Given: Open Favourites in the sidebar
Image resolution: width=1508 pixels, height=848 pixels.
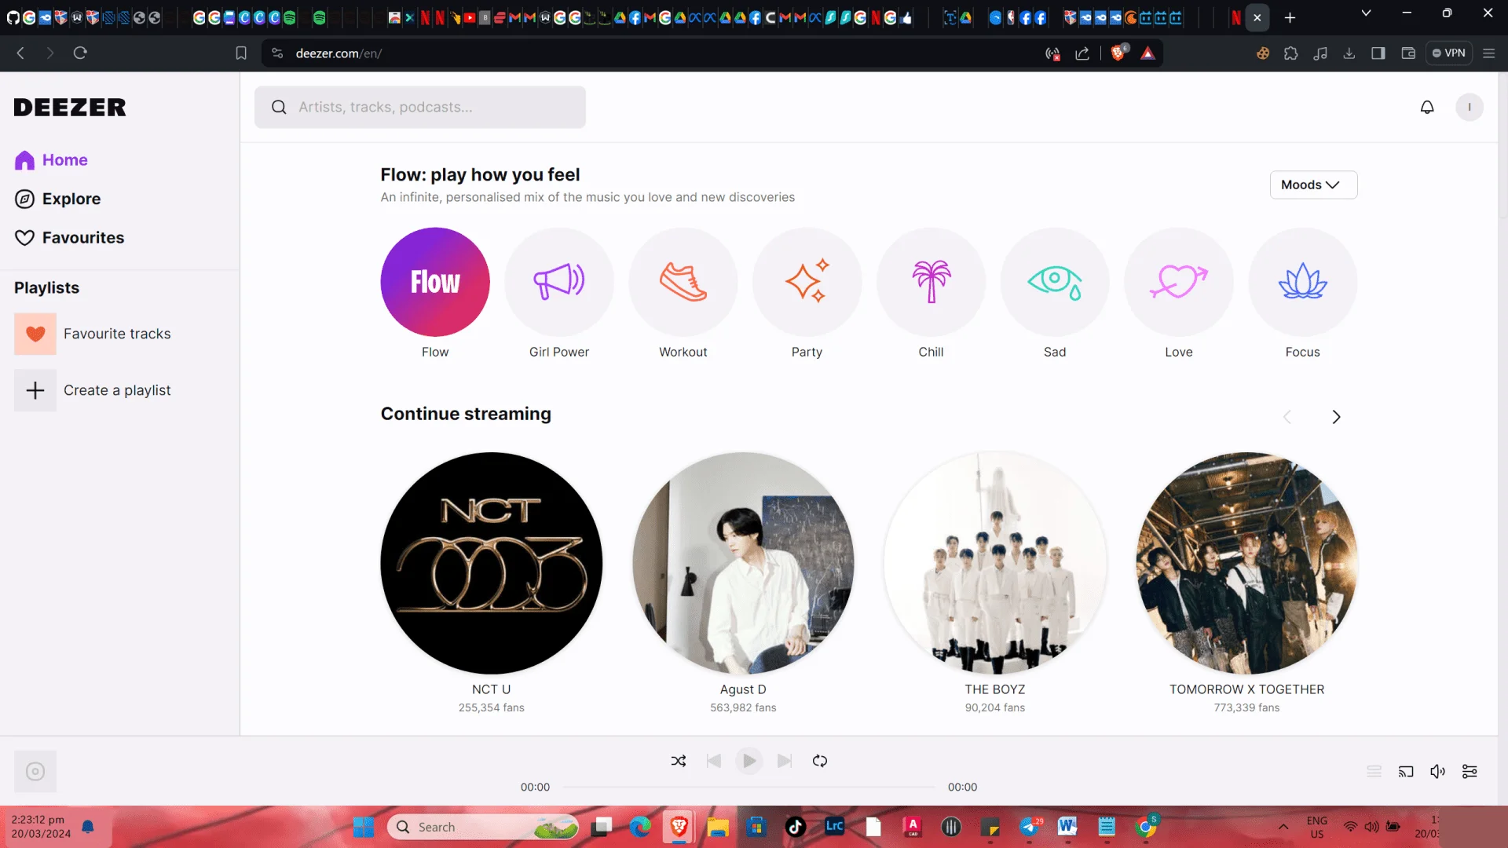Looking at the screenshot, I should pyautogui.click(x=69, y=237).
